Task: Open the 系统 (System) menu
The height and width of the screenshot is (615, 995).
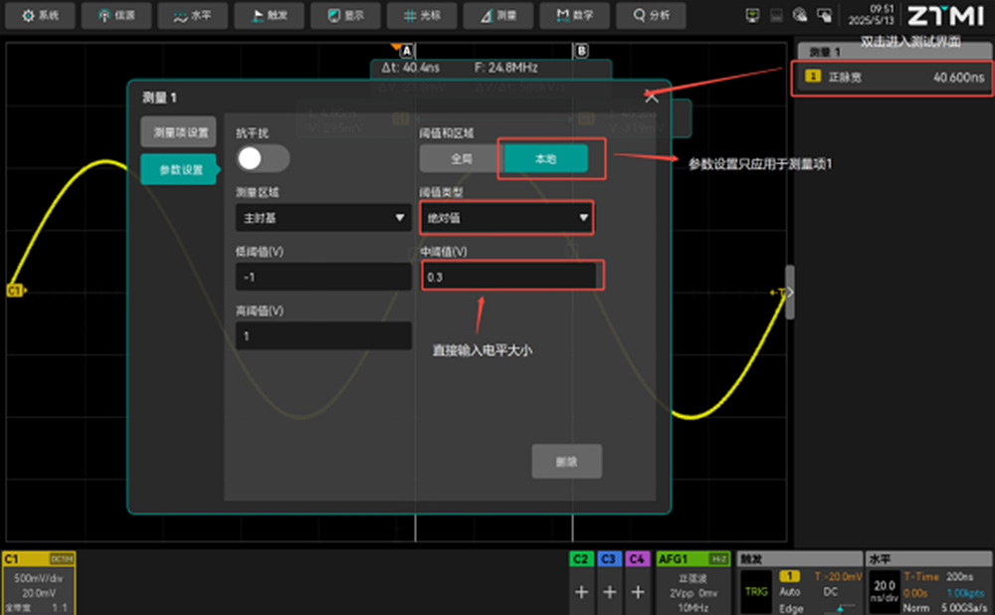Action: point(41,16)
